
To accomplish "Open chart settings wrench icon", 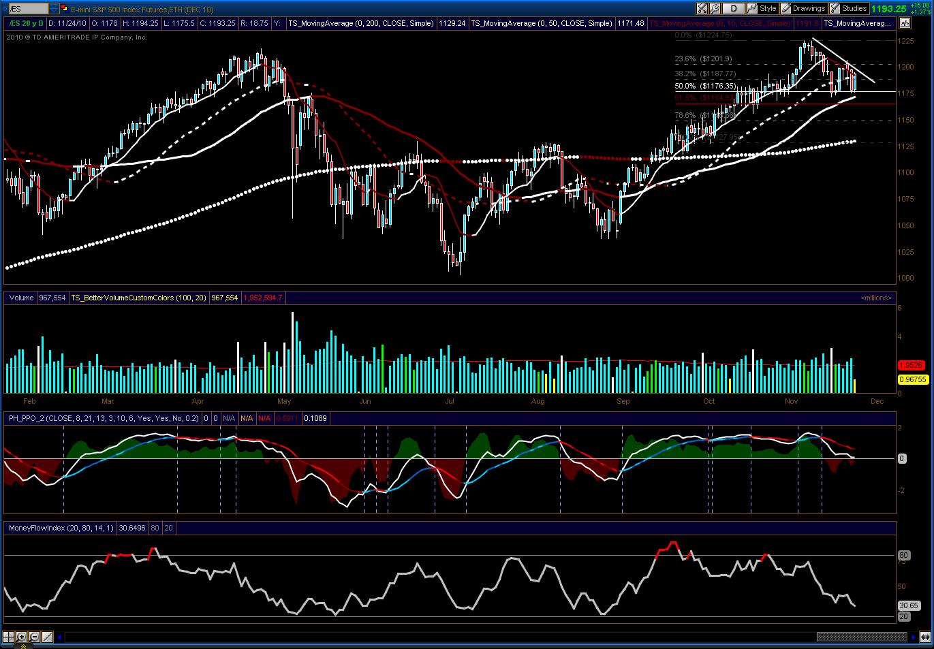I will click(x=715, y=9).
